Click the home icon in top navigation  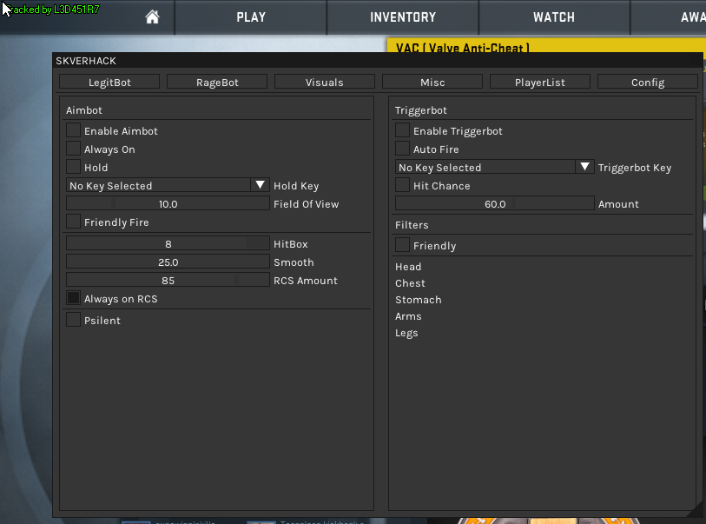[x=152, y=17]
